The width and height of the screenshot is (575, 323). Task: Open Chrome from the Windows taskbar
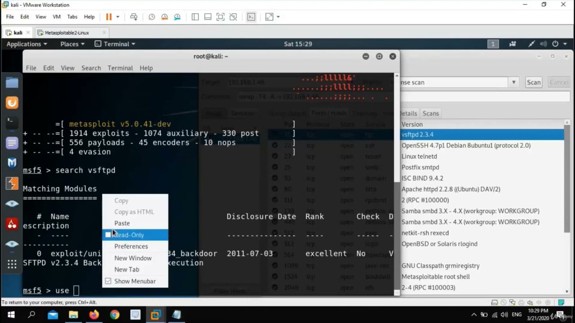[115, 315]
